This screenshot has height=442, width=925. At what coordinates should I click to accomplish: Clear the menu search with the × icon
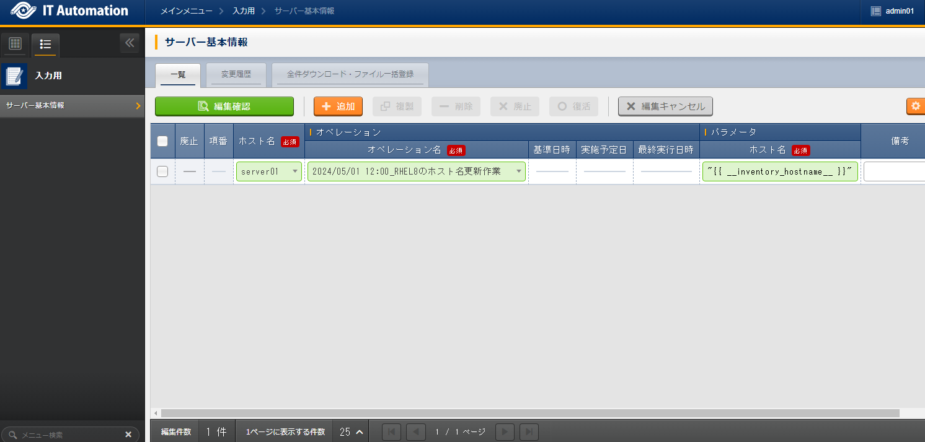coord(129,434)
